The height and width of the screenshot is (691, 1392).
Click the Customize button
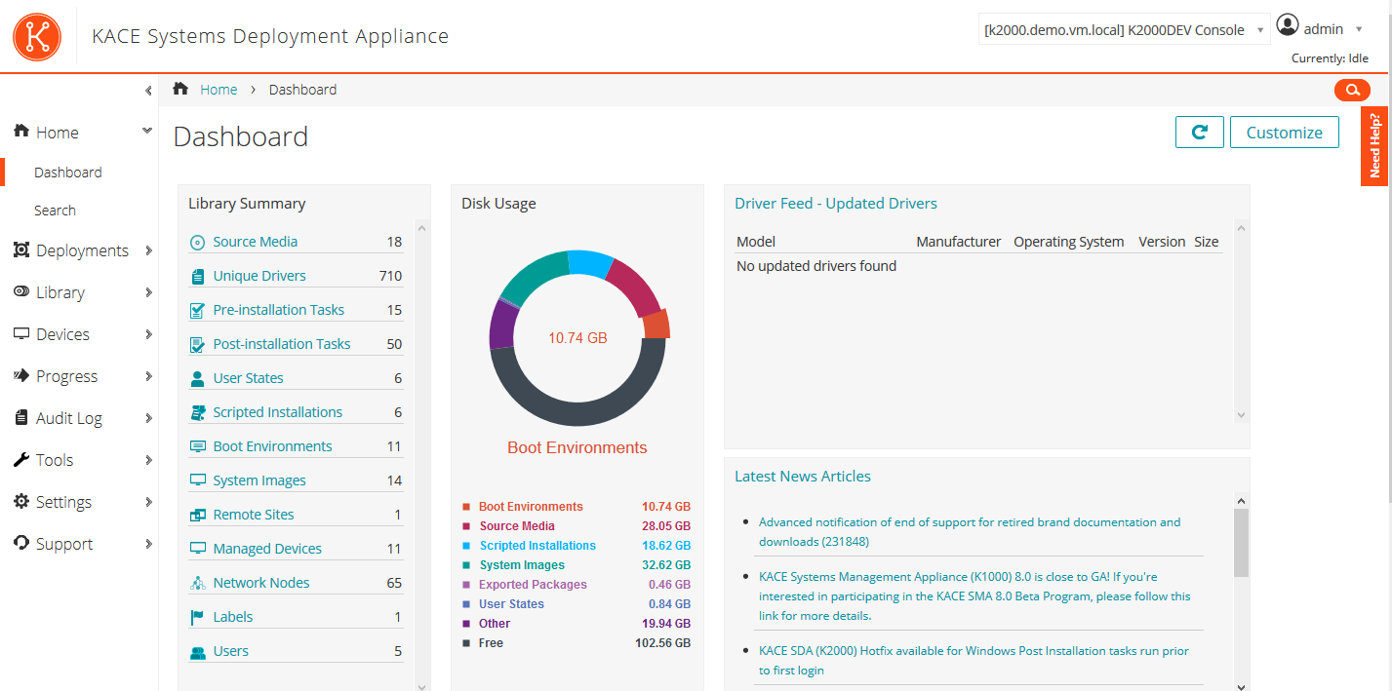1284,133
